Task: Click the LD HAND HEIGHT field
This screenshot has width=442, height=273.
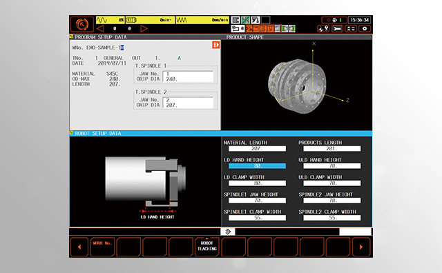Action: click(x=257, y=166)
